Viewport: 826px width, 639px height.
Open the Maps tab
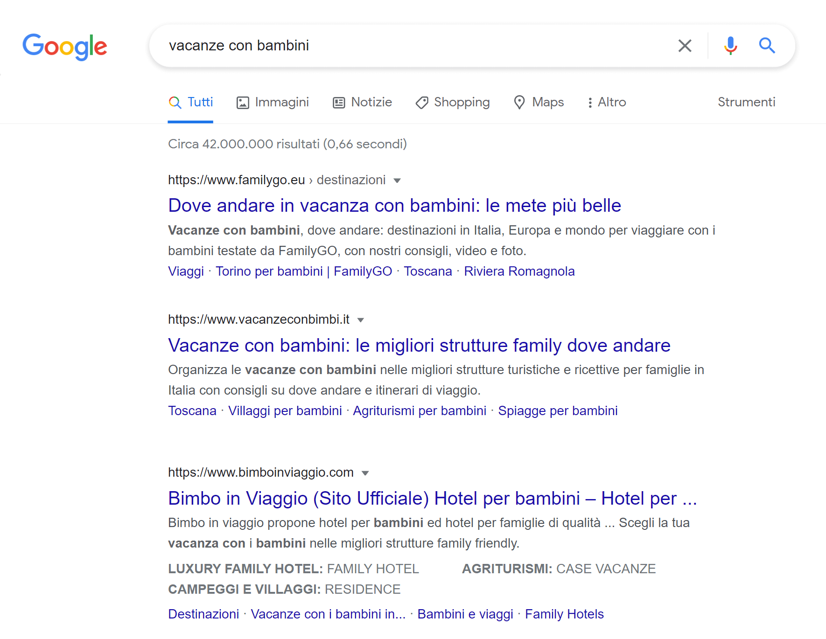[539, 102]
